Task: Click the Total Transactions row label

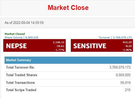Action: 20,82
